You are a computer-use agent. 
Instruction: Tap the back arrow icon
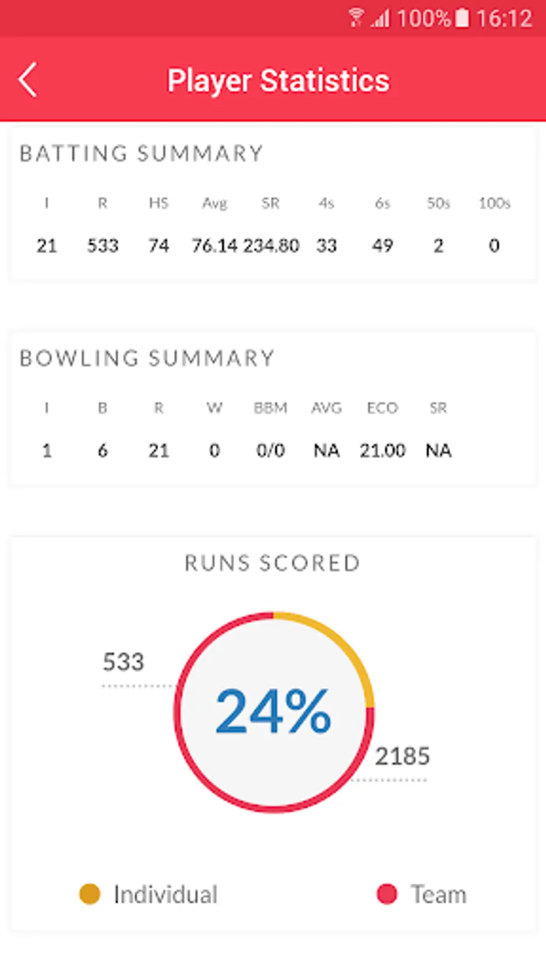click(x=28, y=80)
